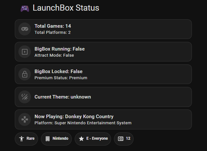Click the Nintendo publisher chip
Screen dimensions: 207x151
click(x=56, y=139)
